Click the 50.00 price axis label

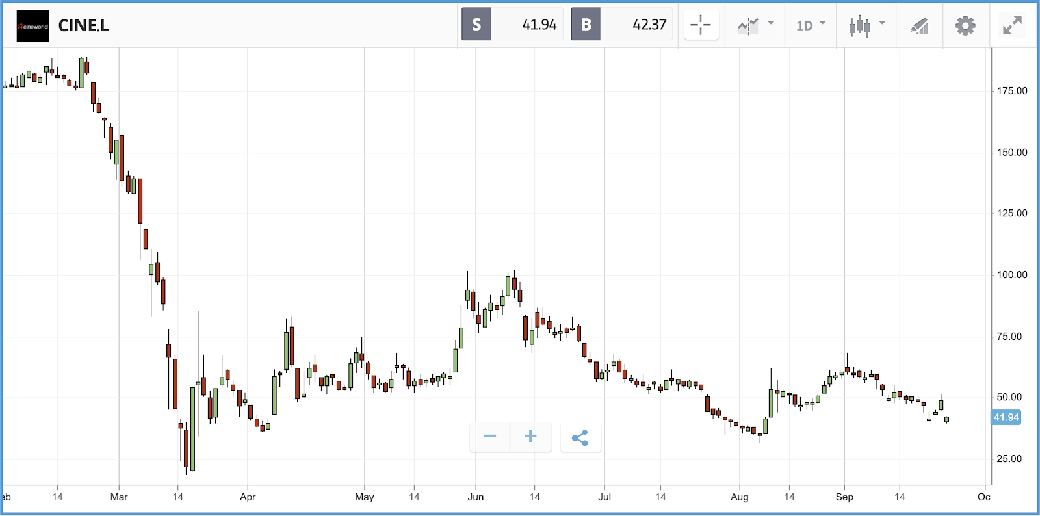[x=1009, y=397]
